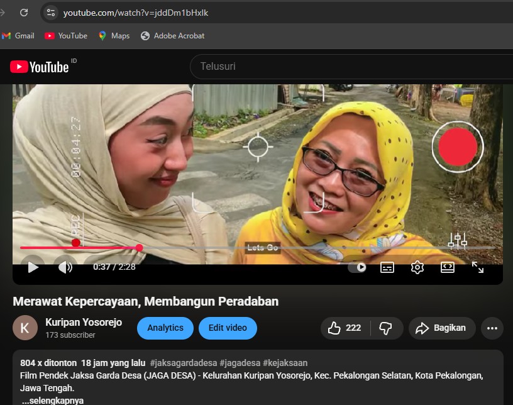
Task: Click the YouTube logo to go home
Action: point(40,67)
